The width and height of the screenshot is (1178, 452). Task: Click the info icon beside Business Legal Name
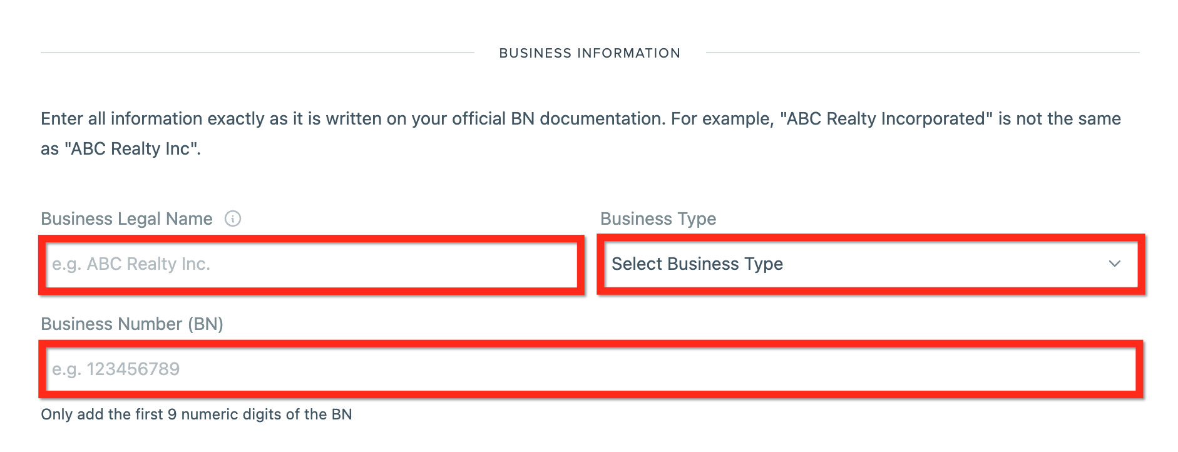tap(233, 218)
